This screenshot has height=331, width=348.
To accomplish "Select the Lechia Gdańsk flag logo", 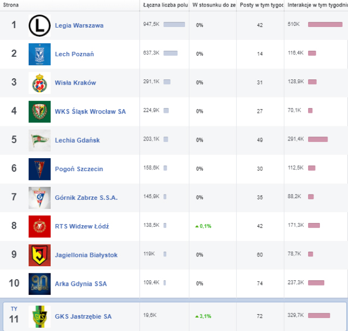I will pos(39,140).
